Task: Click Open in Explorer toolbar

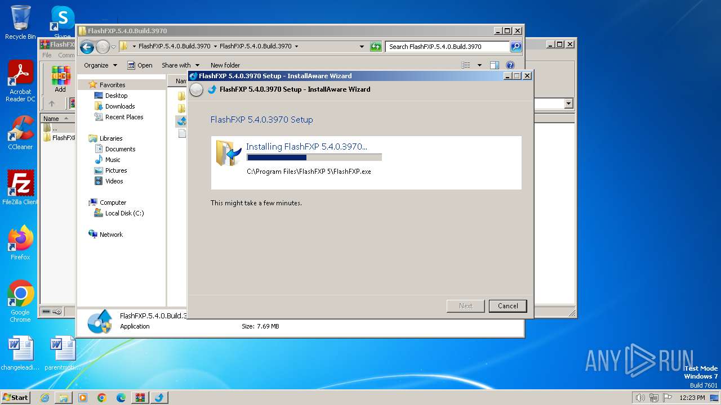Action: pyautogui.click(x=140, y=65)
